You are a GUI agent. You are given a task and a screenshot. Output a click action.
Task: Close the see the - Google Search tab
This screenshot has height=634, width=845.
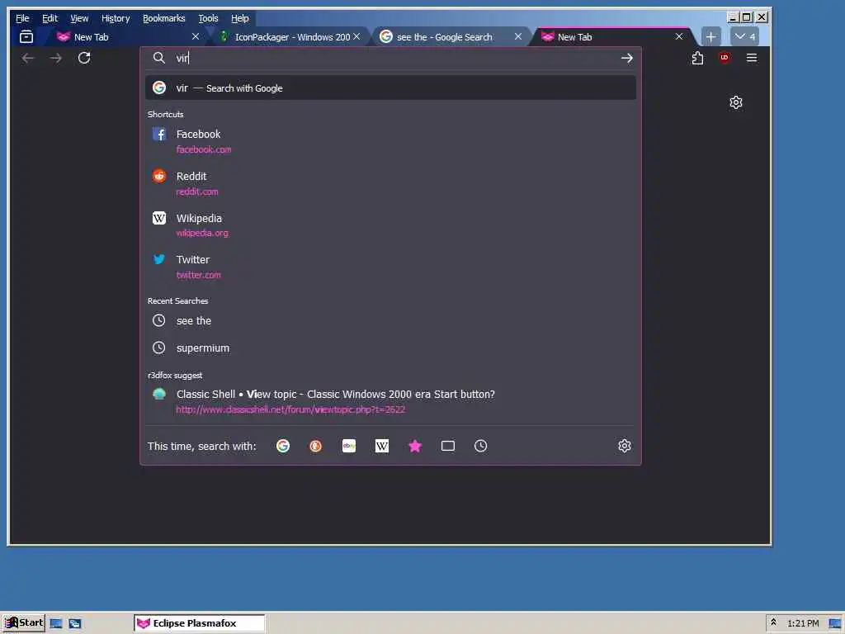coord(518,36)
